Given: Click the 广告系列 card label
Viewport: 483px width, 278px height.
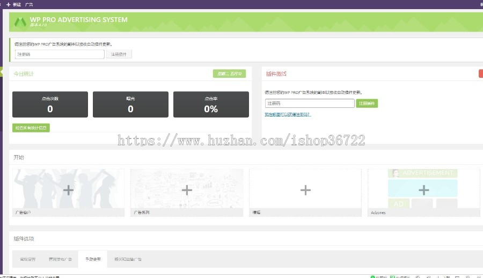Looking at the screenshot, I should tap(142, 213).
